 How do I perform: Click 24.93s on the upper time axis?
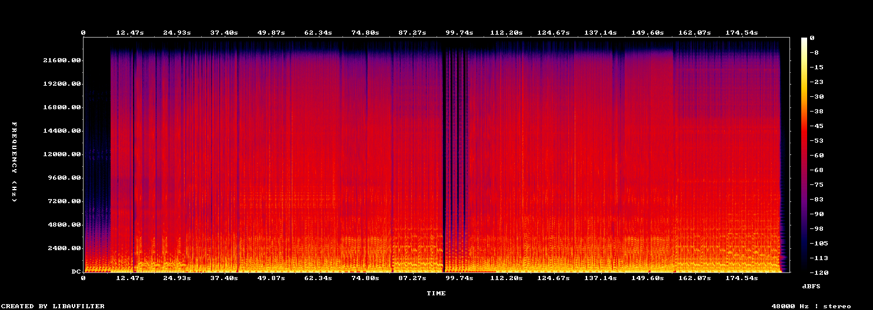pos(177,33)
